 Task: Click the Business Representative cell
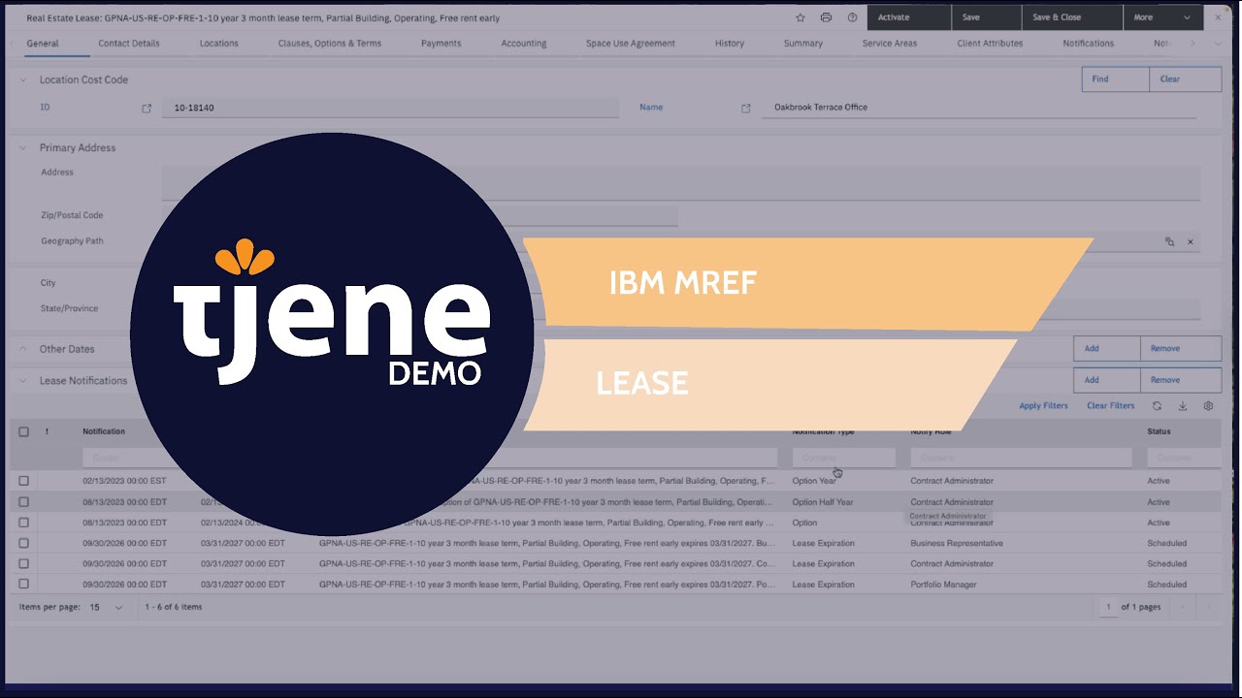(x=957, y=543)
